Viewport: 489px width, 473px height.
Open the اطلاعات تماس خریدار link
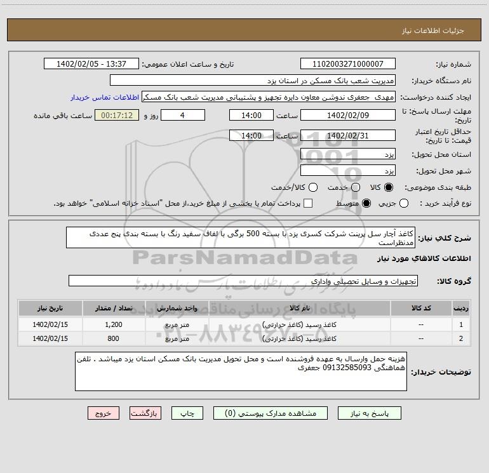pos(105,97)
